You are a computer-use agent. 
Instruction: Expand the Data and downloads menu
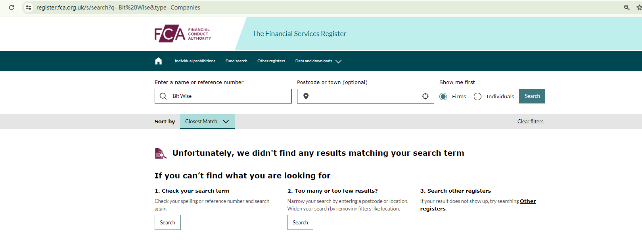(x=318, y=61)
